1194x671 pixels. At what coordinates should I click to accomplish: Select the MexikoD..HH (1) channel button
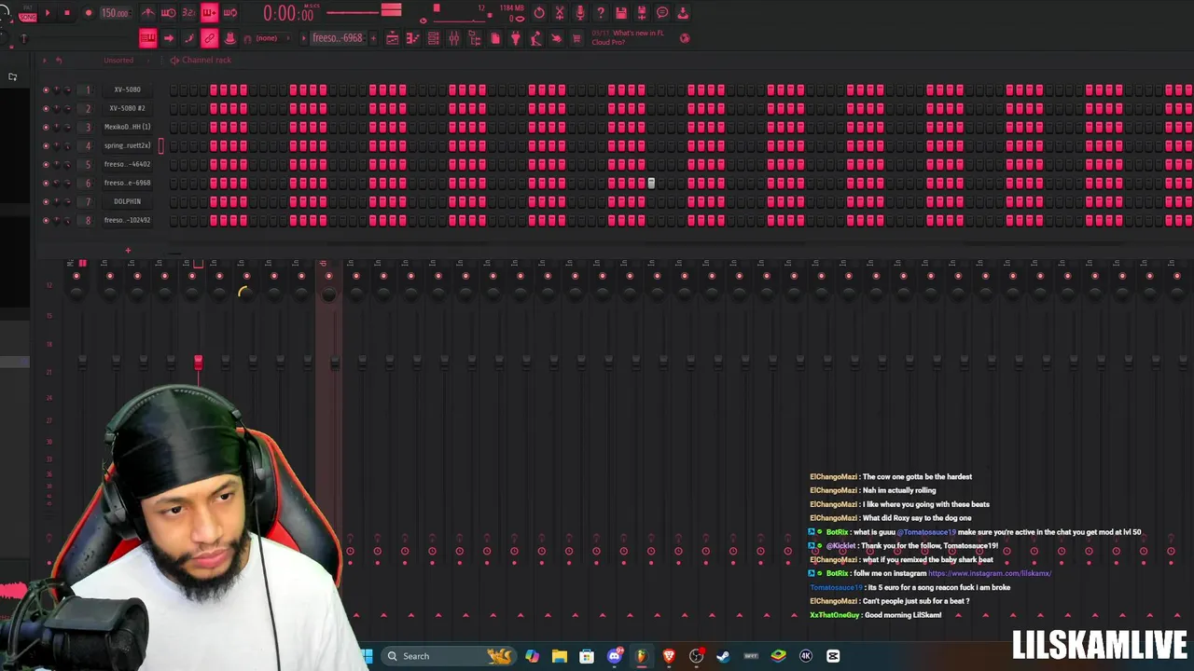tap(127, 127)
